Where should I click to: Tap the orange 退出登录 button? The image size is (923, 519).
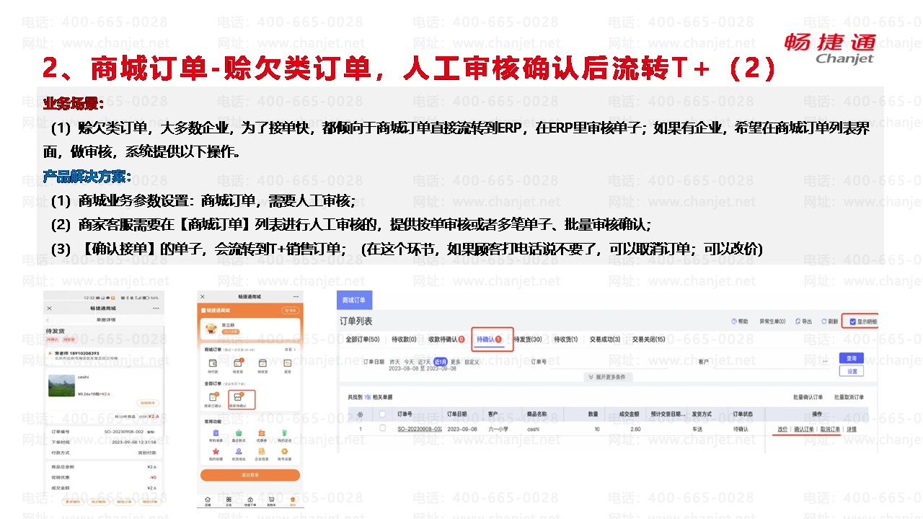[x=249, y=475]
